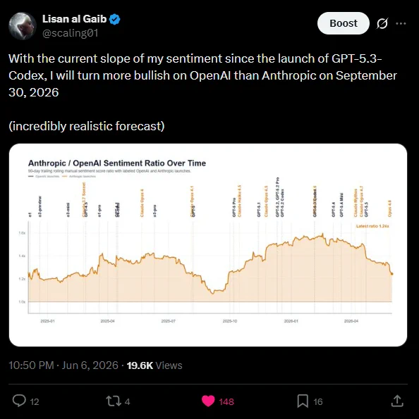Click the 4 reposts count
Image resolution: width=419 pixels, height=419 pixels.
pyautogui.click(x=128, y=401)
